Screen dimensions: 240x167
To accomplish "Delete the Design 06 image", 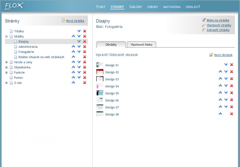I will (x=232, y=100).
